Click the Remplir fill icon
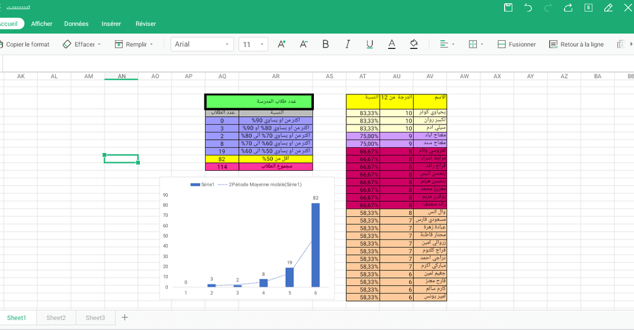Viewport: 634px width, 330px height. pyautogui.click(x=118, y=44)
